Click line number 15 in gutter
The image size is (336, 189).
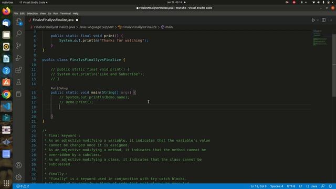[x=34, y=92]
